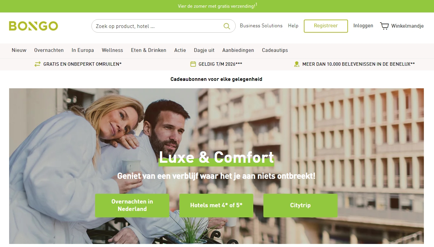Image resolution: width=434 pixels, height=247 pixels.
Task: Open the Wellness menu
Action: tap(112, 50)
